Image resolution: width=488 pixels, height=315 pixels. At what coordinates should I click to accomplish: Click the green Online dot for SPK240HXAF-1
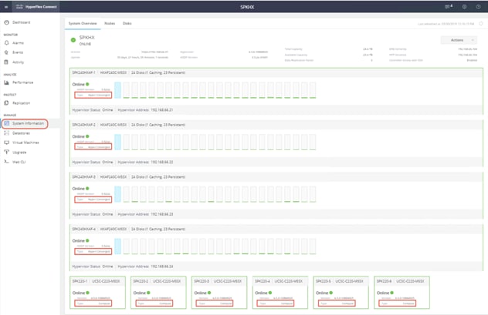87,84
